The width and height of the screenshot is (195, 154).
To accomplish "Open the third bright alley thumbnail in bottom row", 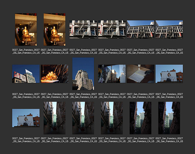I will (112, 118).
